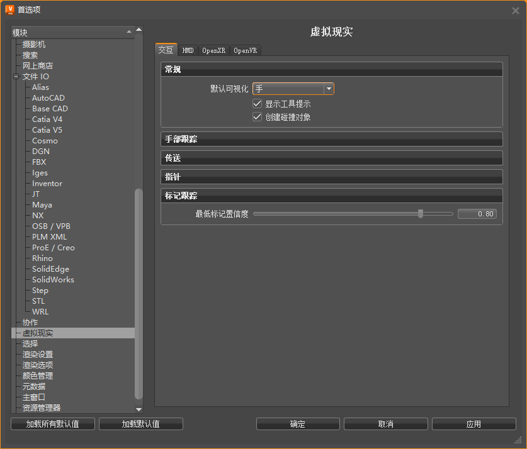Expand the 手部跟踪 section

click(332, 139)
